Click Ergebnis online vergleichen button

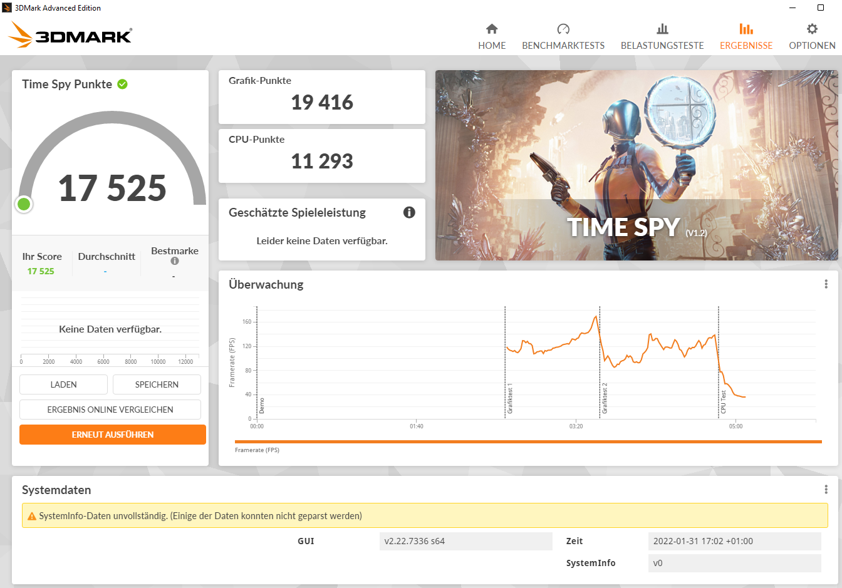point(110,410)
